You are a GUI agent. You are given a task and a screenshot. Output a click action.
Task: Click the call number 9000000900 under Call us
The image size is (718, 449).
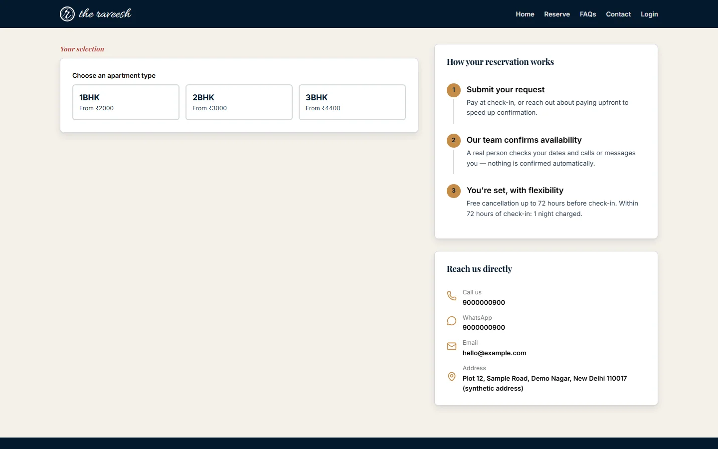484,302
